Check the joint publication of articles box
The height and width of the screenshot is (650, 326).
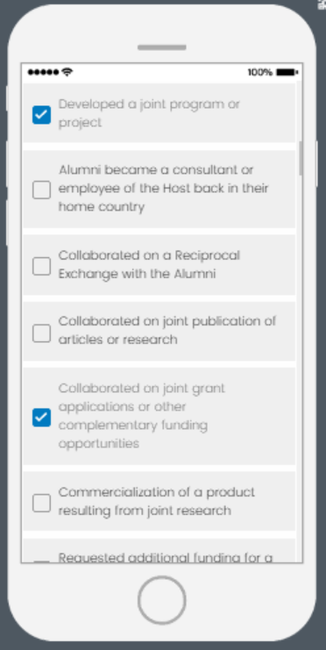click(41, 332)
